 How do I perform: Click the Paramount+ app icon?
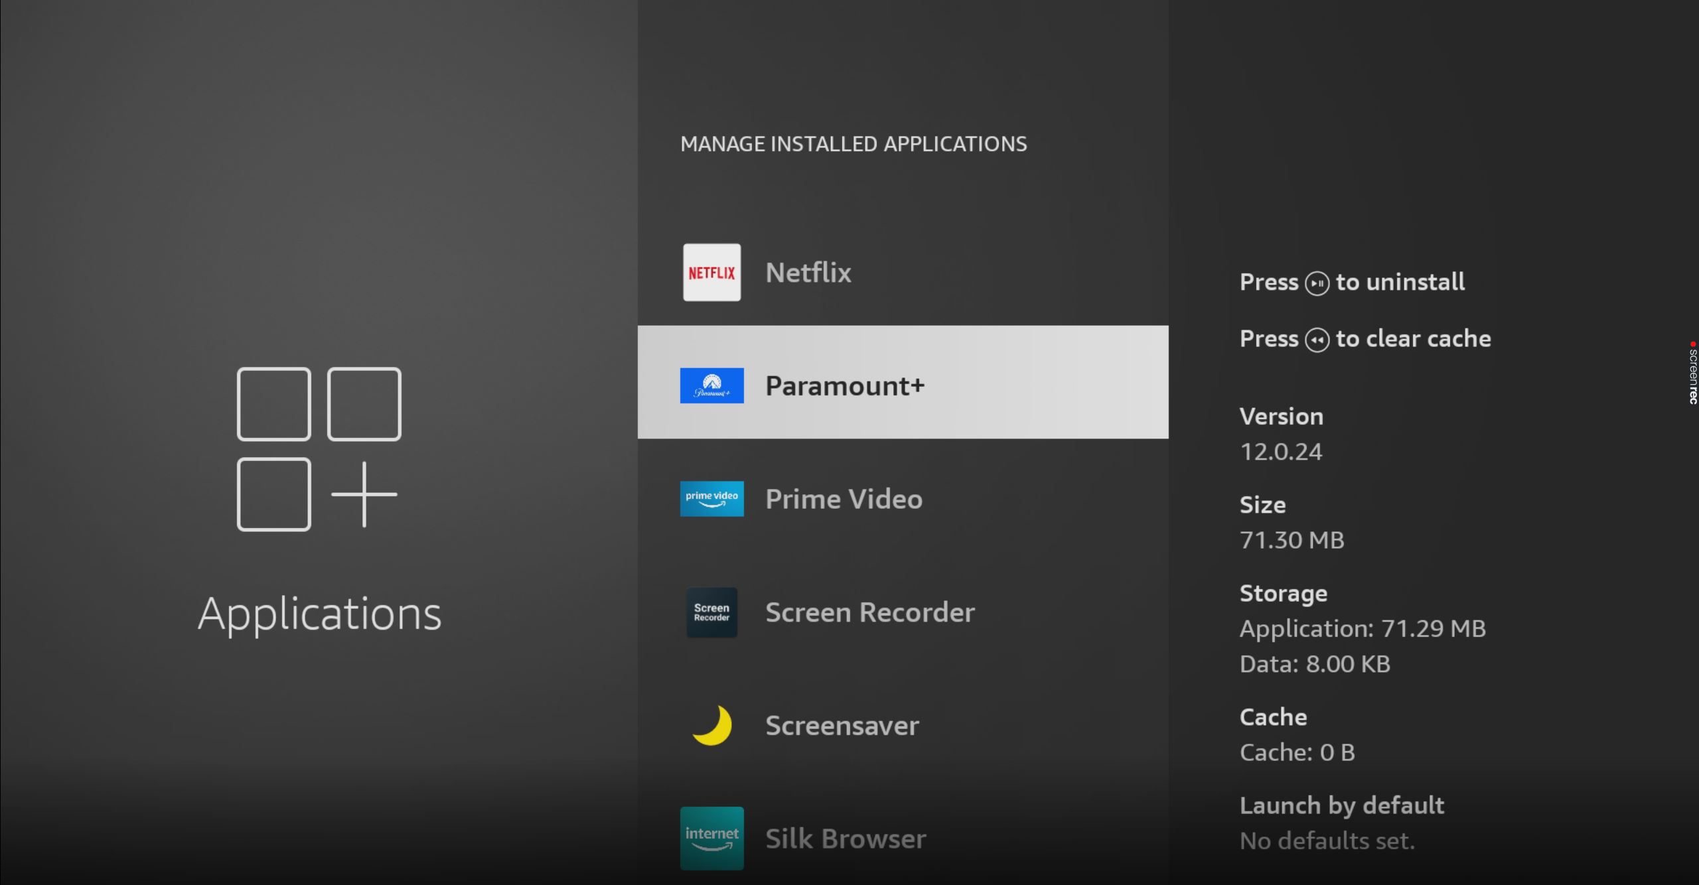click(x=711, y=385)
